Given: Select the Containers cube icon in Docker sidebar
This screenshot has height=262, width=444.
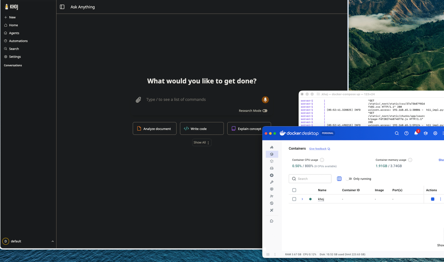Looking at the screenshot, I should 272,154.
